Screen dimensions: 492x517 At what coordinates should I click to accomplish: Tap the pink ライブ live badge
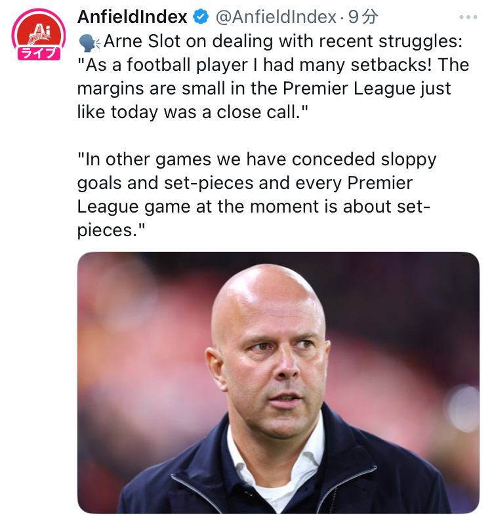tap(38, 53)
